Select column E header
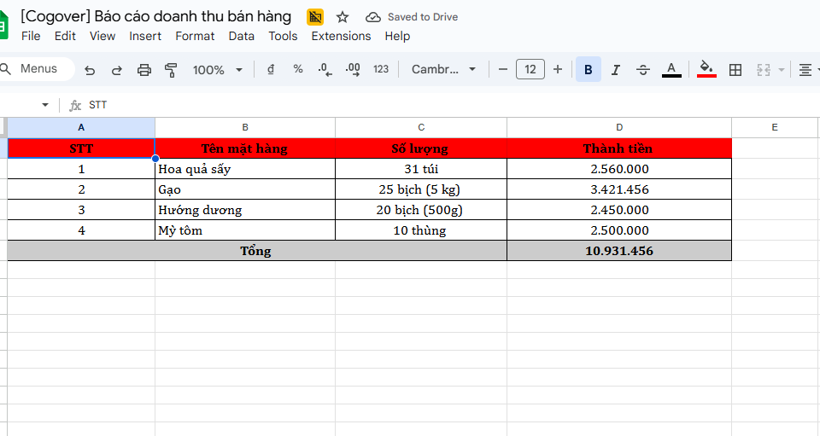The height and width of the screenshot is (436, 820). [775, 127]
